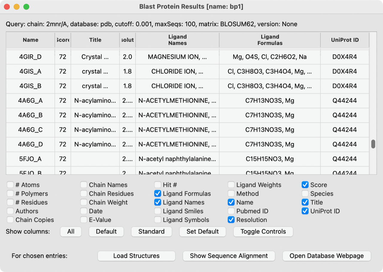The image size is (383, 272).
Task: Disable the Ligand Formulas checkbox
Action: [158, 194]
